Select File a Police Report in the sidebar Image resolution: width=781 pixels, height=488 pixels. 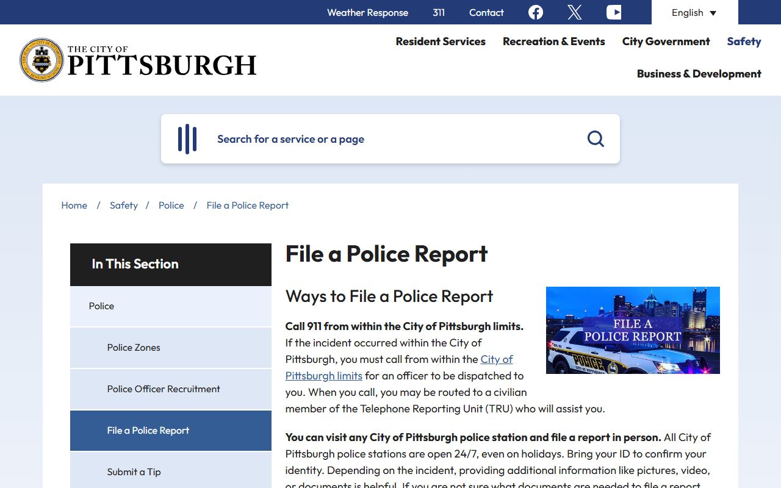click(x=171, y=431)
